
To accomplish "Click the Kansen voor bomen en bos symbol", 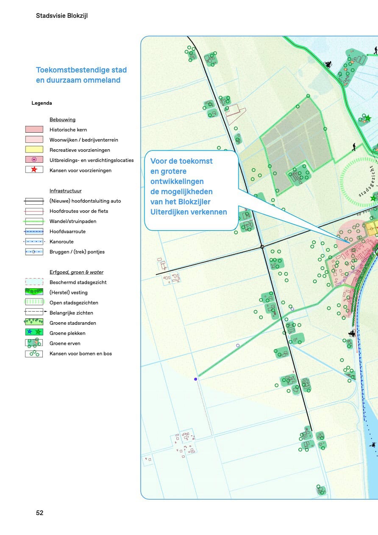I will pyautogui.click(x=34, y=353).
